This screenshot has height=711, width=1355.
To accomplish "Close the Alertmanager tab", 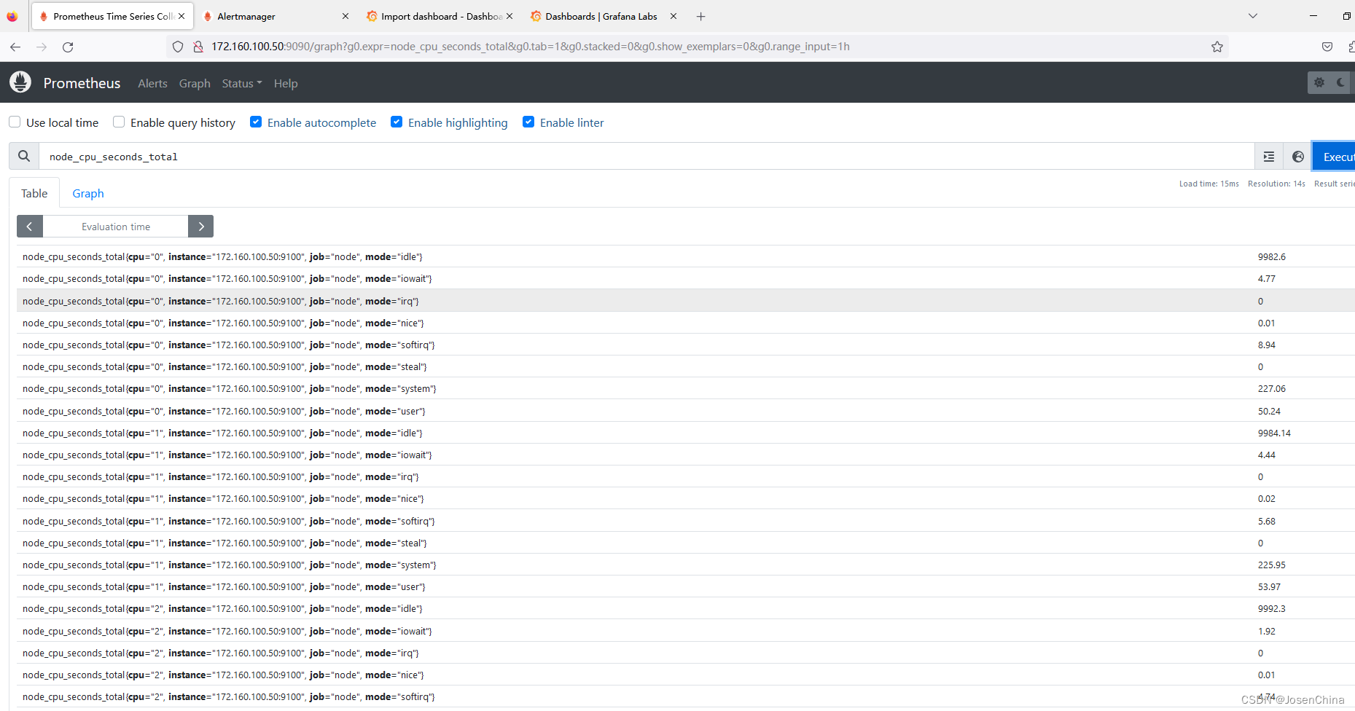I will [345, 16].
